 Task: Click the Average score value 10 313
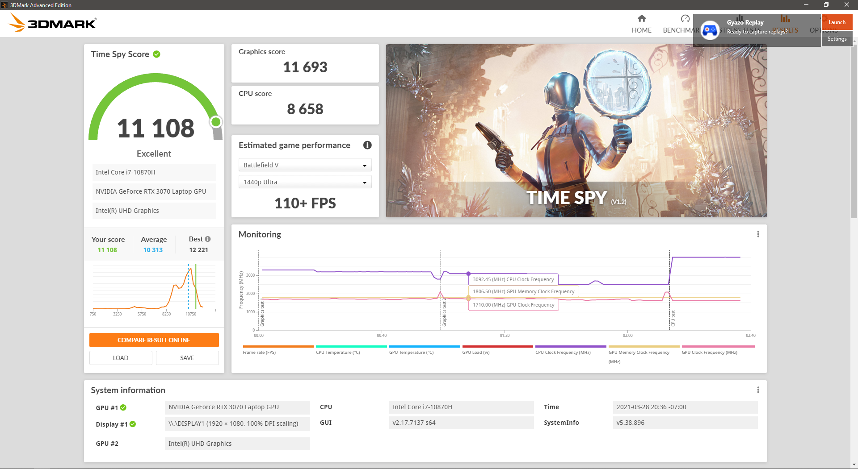(153, 250)
